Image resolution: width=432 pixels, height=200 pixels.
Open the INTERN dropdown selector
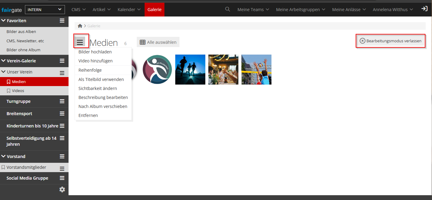point(45,10)
